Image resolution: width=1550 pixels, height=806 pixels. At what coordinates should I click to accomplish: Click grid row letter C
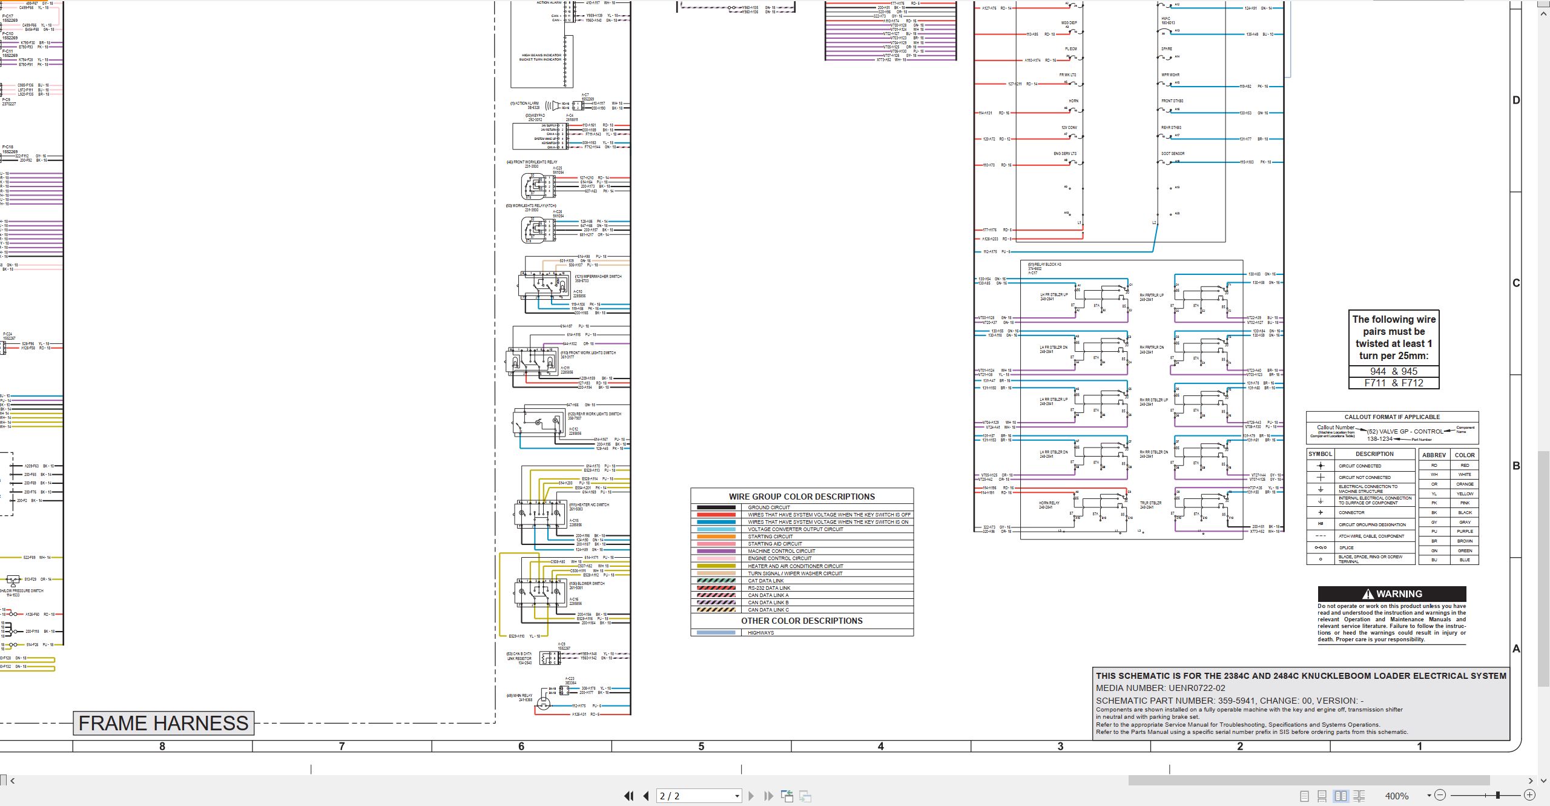tap(1516, 283)
